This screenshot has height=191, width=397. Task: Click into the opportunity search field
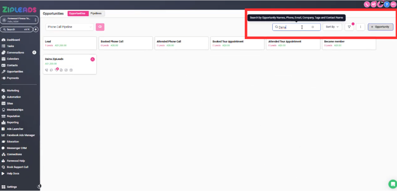[x=296, y=27]
